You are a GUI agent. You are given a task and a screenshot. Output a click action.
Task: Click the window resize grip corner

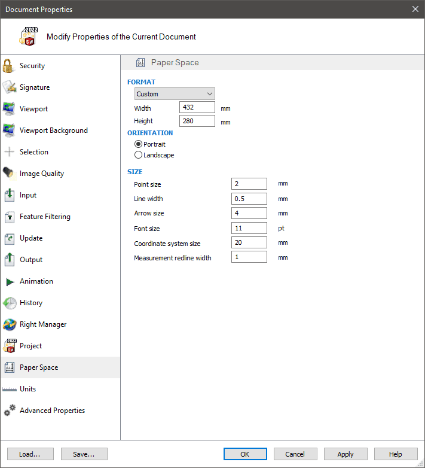coord(420,464)
